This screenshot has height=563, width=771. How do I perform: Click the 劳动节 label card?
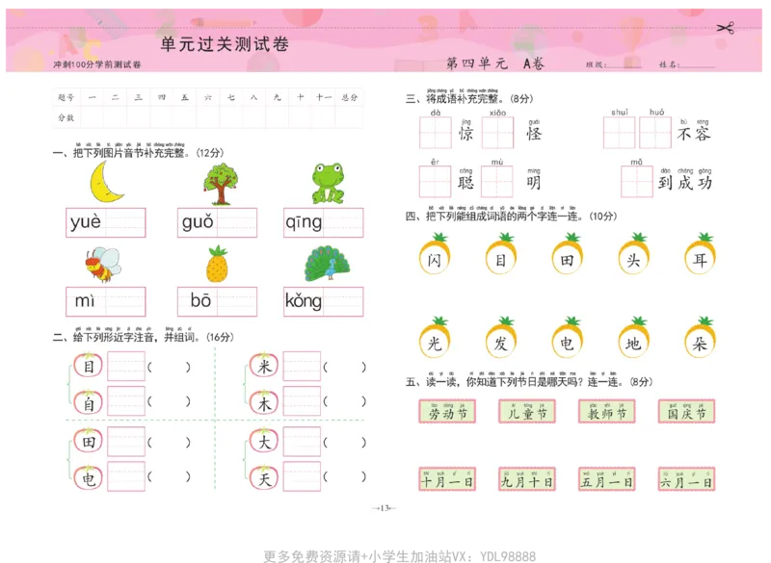(447, 412)
